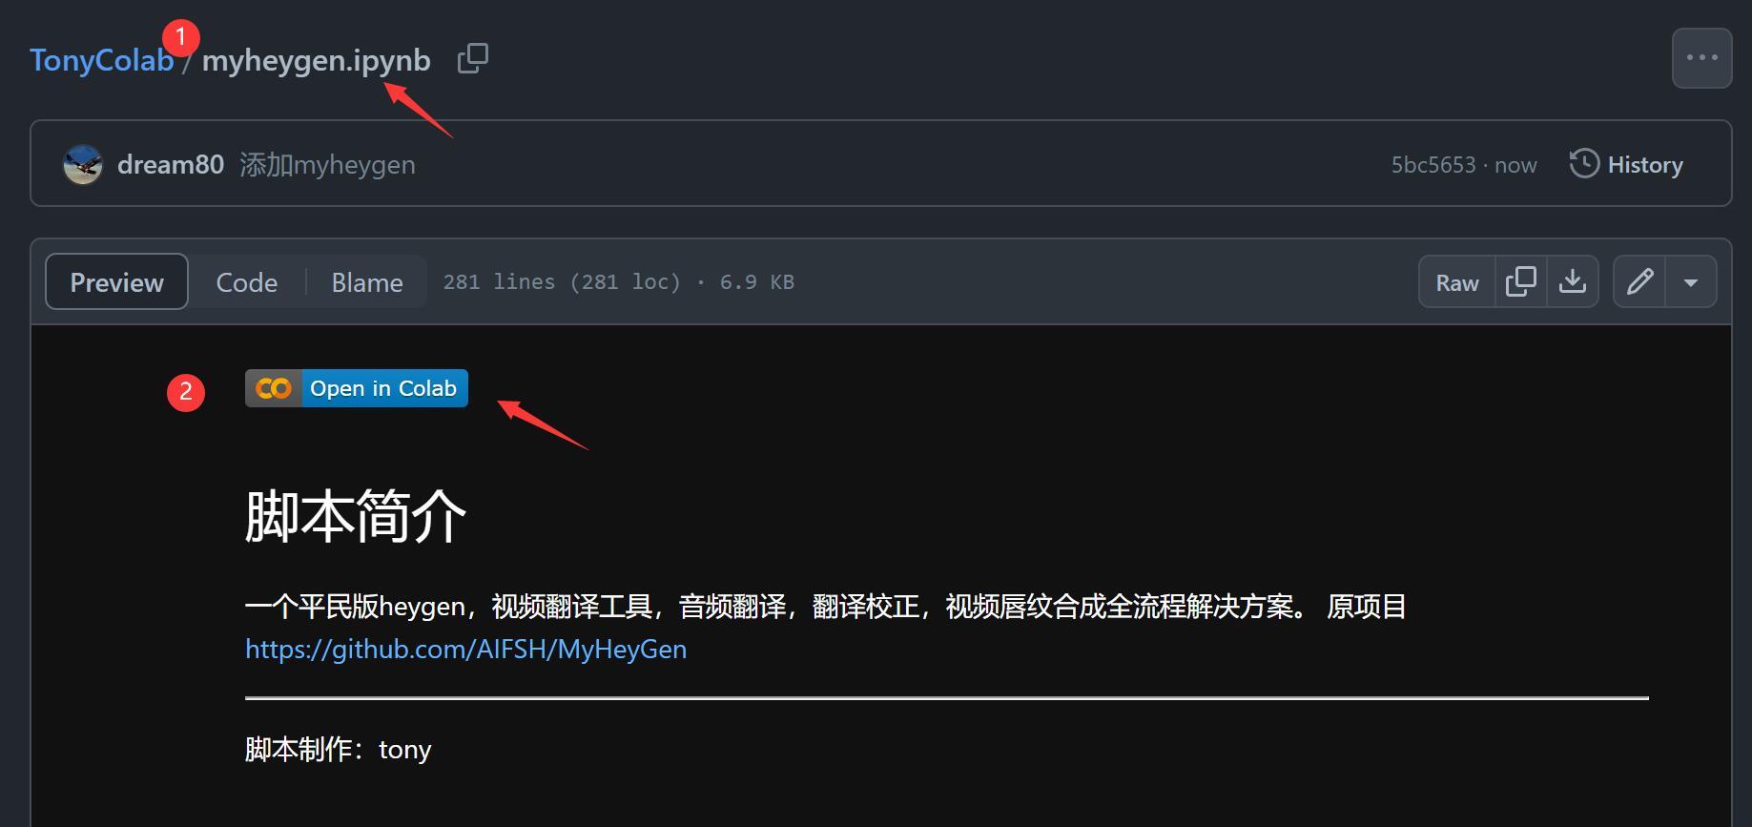Download the raw file icon
Image resolution: width=1752 pixels, height=827 pixels.
pyautogui.click(x=1572, y=281)
